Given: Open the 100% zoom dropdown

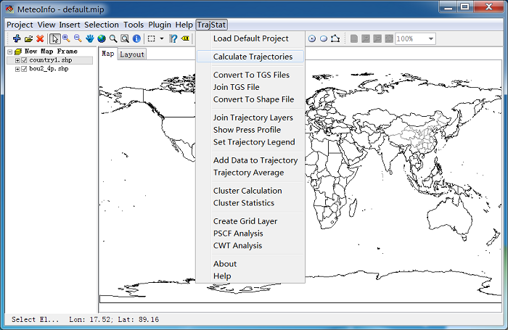Looking at the screenshot, I should click(430, 38).
